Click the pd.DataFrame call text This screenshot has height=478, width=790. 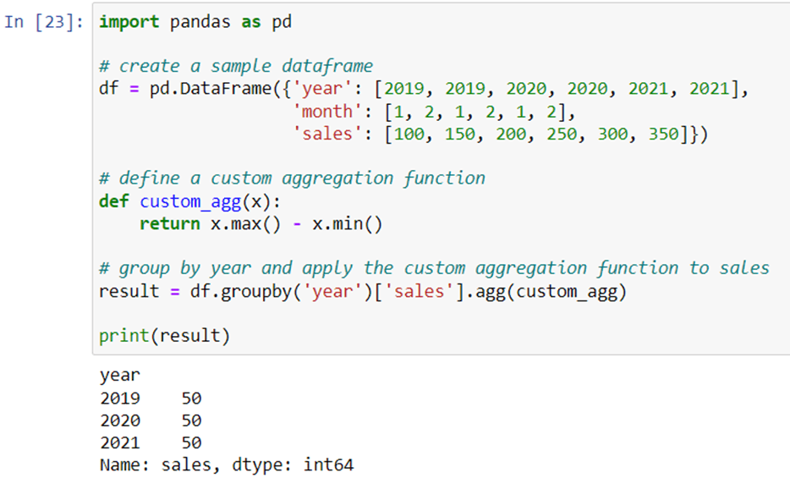pos(211,89)
